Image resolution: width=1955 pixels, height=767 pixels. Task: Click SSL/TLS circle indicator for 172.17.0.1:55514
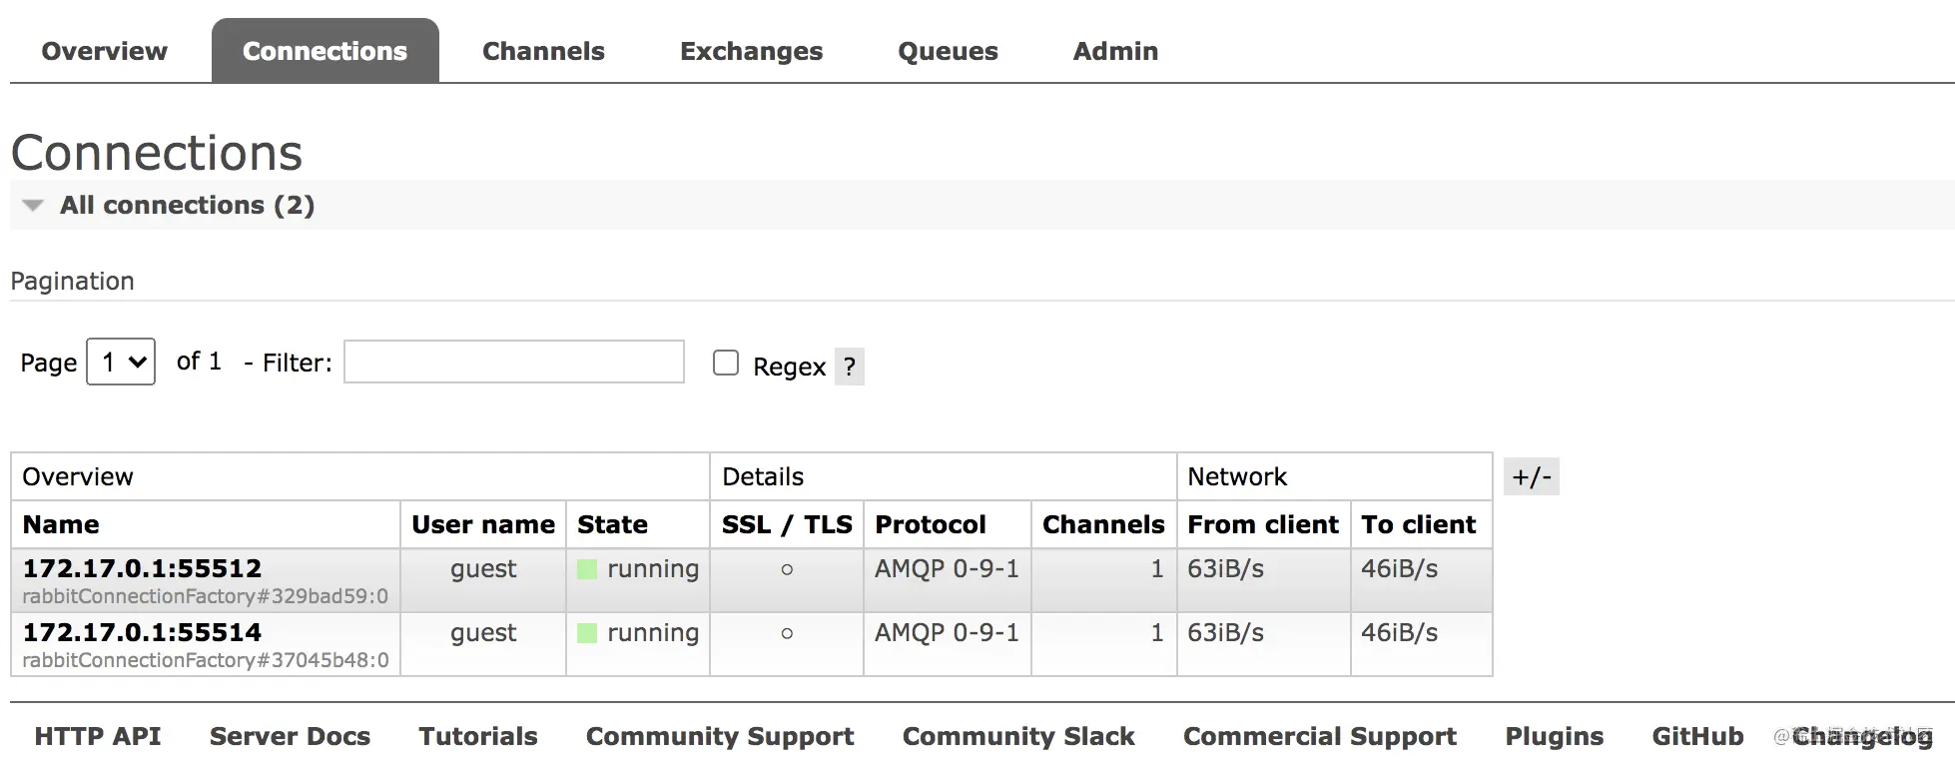point(787,633)
